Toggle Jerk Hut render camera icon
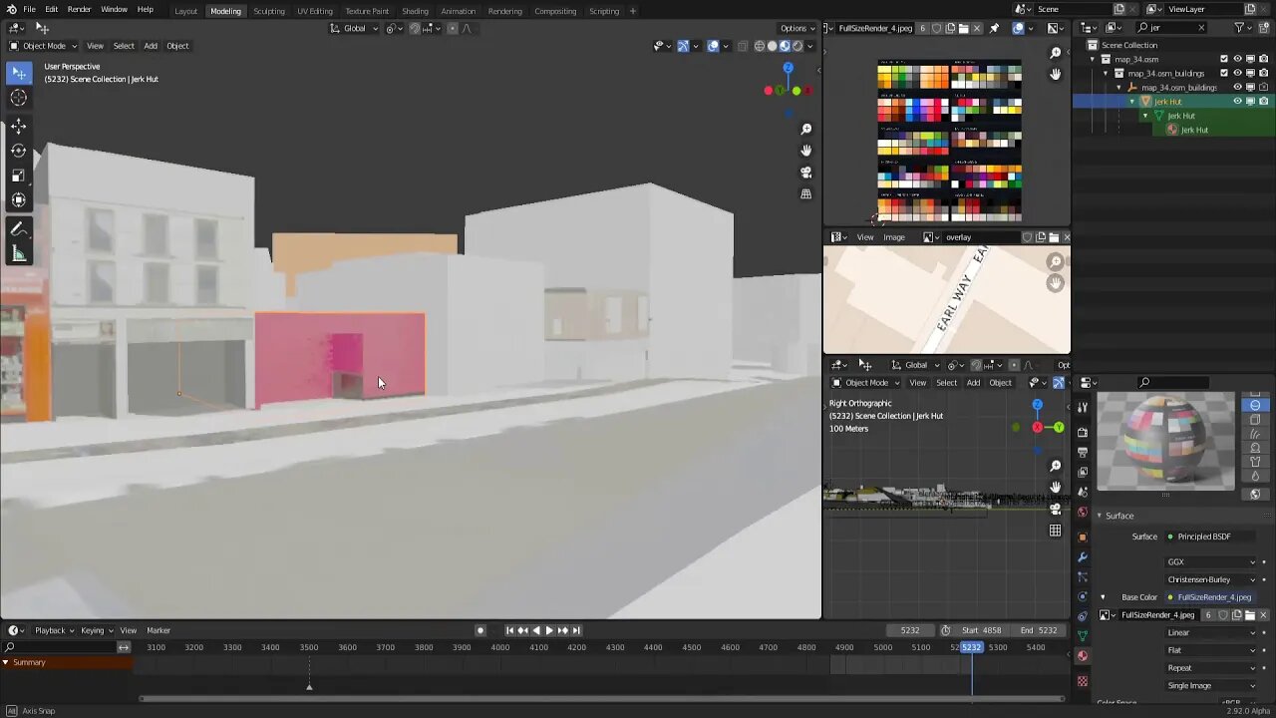This screenshot has height=718, width=1276. [1263, 101]
